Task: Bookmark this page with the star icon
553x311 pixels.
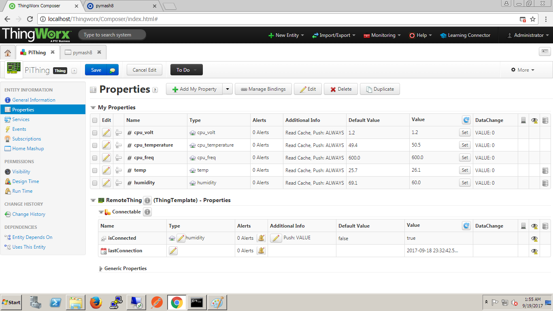Action: click(533, 19)
